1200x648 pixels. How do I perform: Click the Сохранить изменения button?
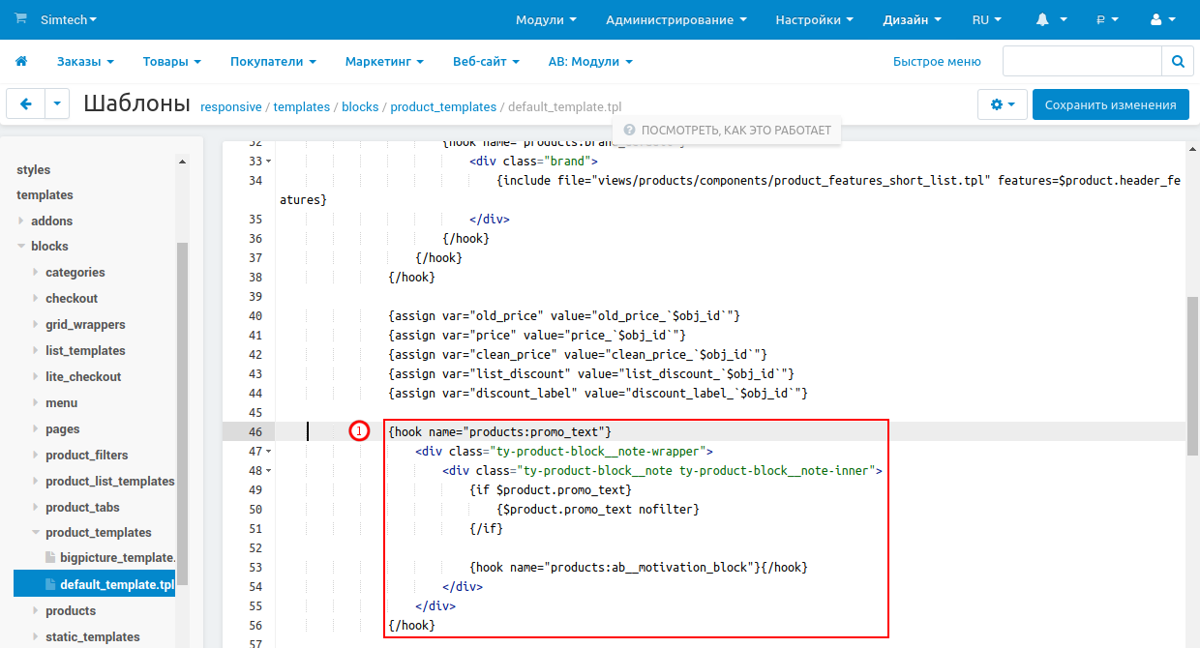click(1110, 104)
